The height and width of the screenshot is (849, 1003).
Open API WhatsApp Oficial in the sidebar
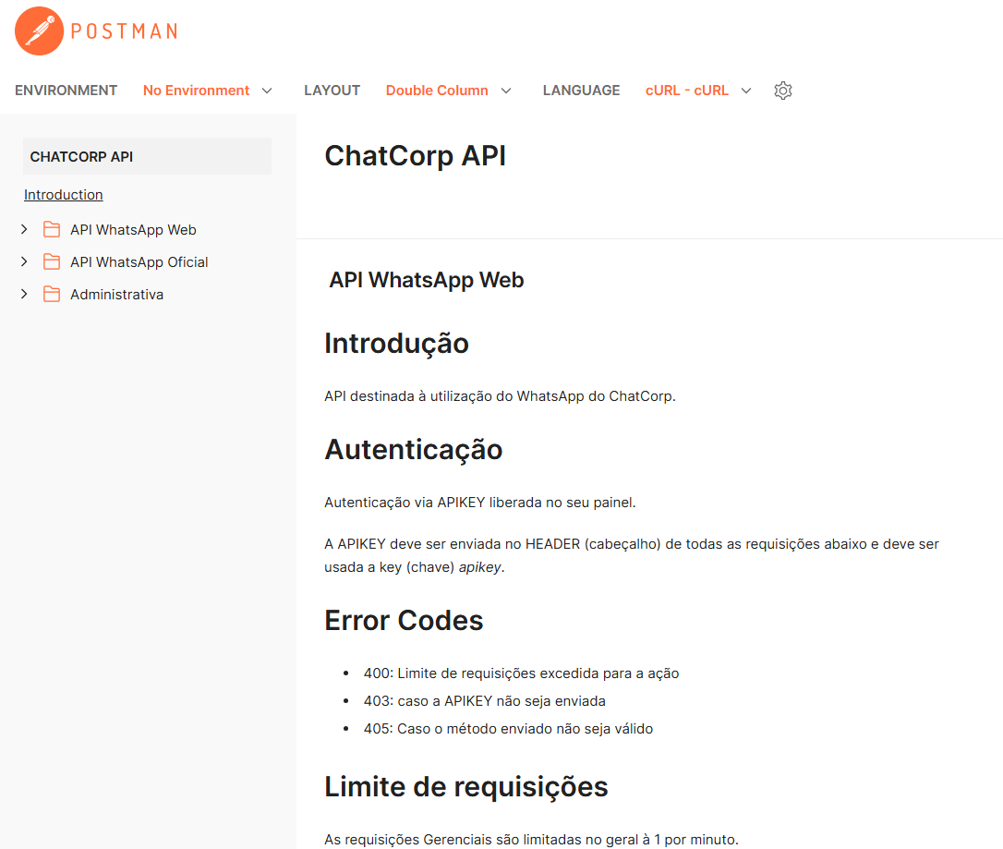[x=139, y=261]
